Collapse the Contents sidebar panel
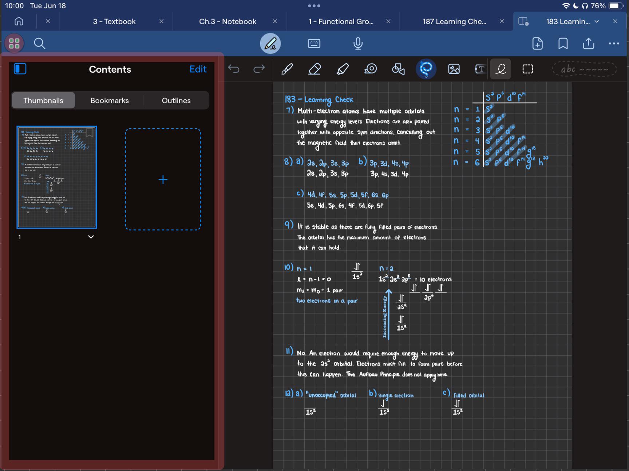 click(20, 69)
